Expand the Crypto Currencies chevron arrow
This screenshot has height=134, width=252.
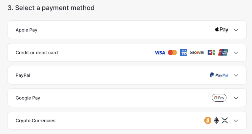(x=236, y=121)
